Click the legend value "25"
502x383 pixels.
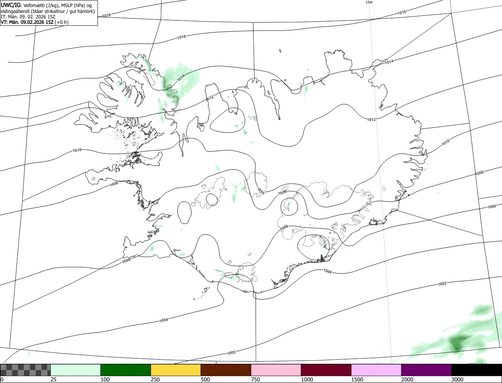point(53,379)
